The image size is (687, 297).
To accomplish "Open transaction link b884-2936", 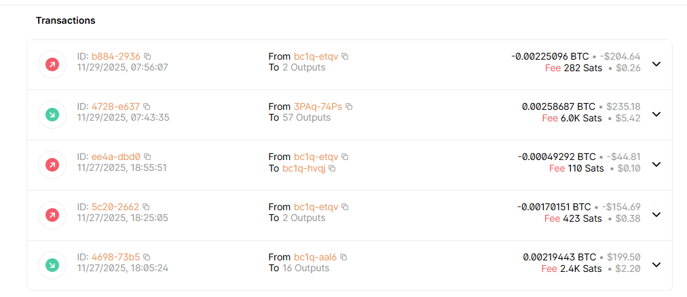I will point(116,56).
